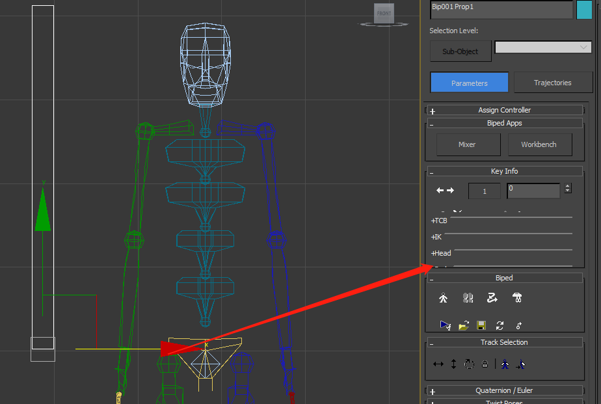Toggle Lock COM Keying padlock icon
The height and width of the screenshot is (404, 601).
pos(485,364)
